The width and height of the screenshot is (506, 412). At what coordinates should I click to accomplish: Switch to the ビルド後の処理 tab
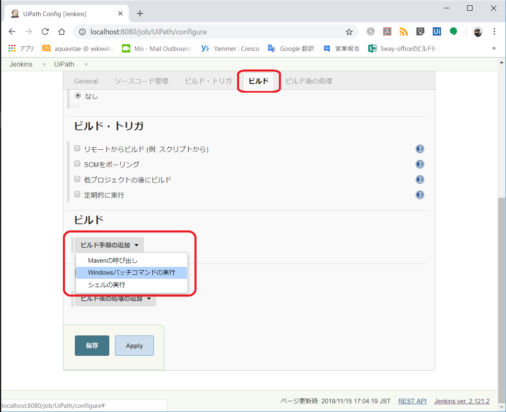(x=309, y=81)
